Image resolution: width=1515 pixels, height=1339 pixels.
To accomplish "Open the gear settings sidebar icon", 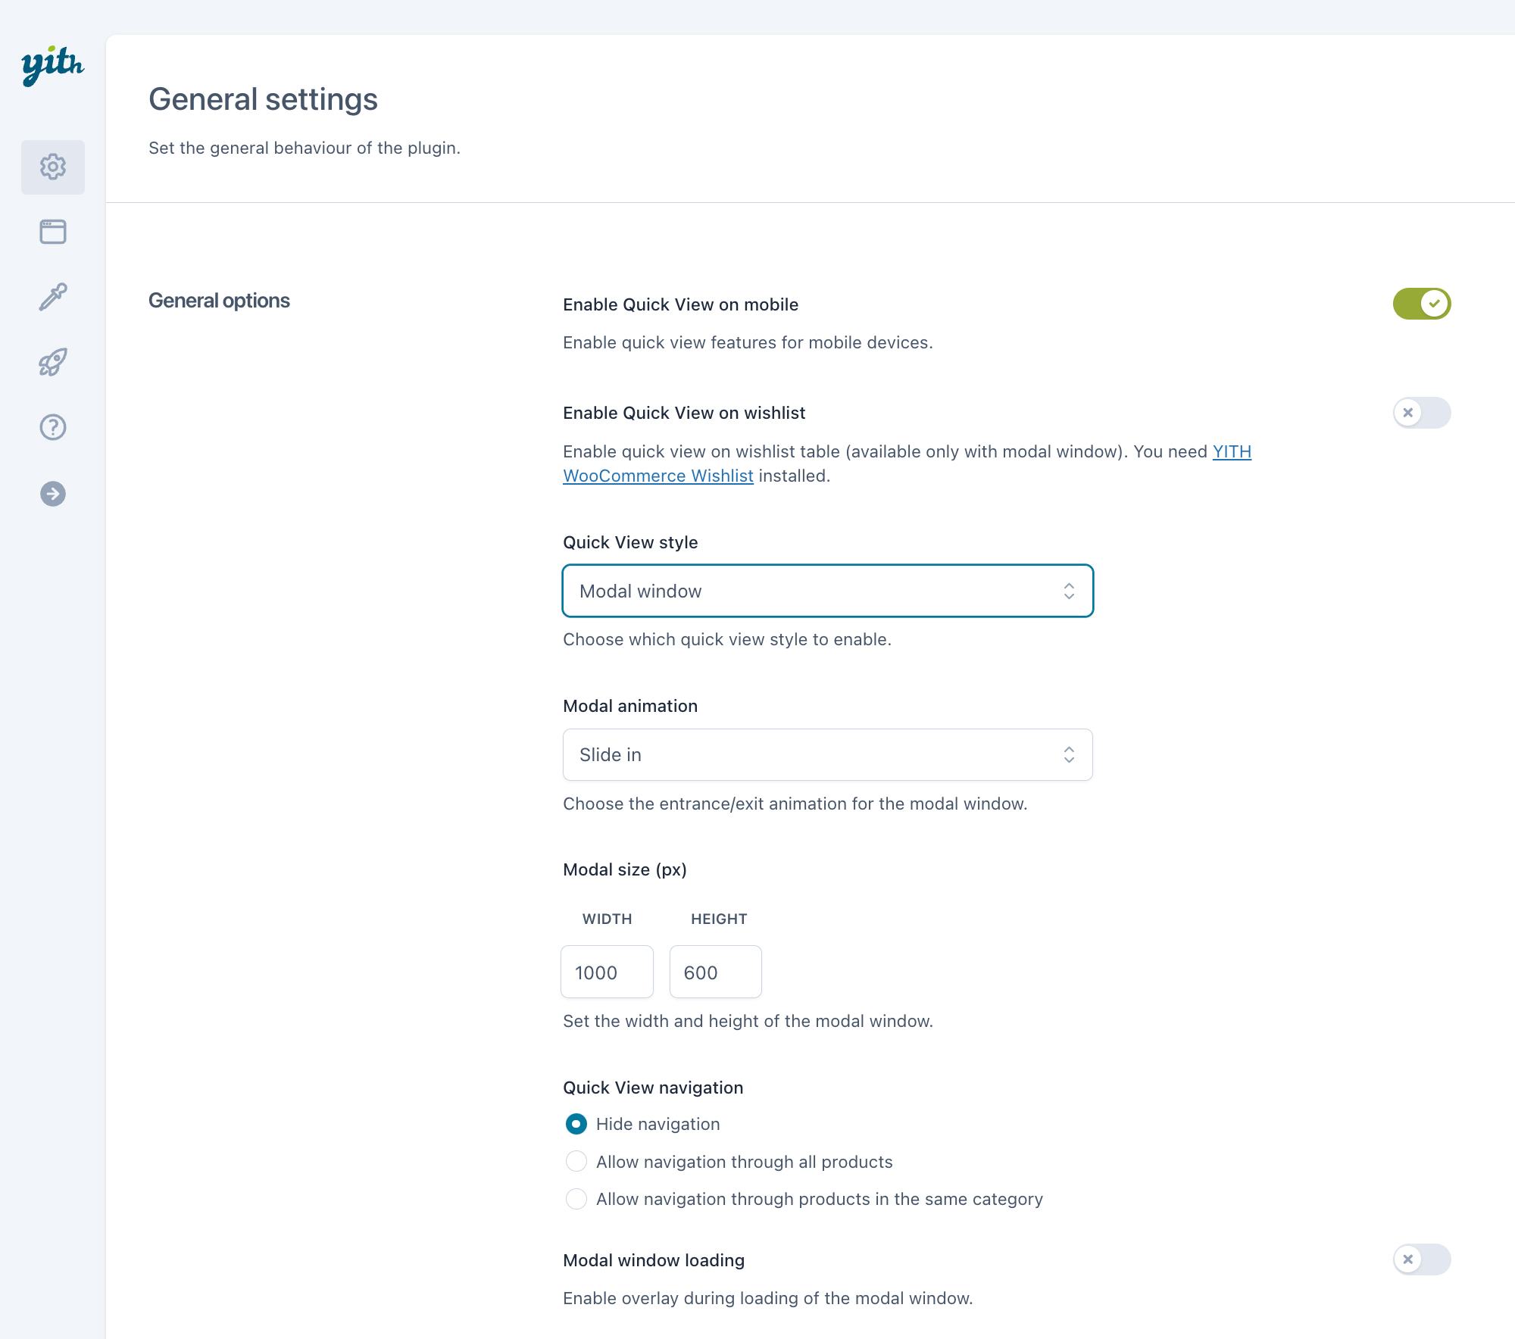I will 53,167.
